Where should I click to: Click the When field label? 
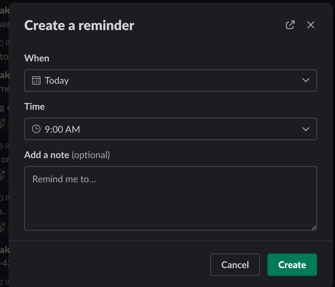click(x=37, y=58)
